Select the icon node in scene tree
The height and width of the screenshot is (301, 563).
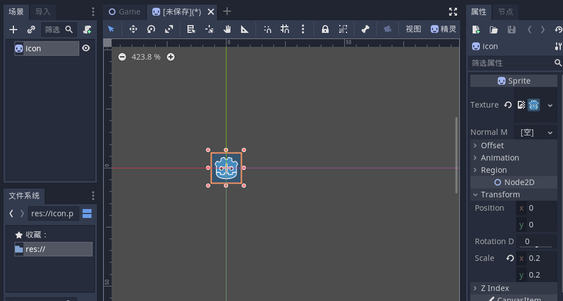coord(47,48)
